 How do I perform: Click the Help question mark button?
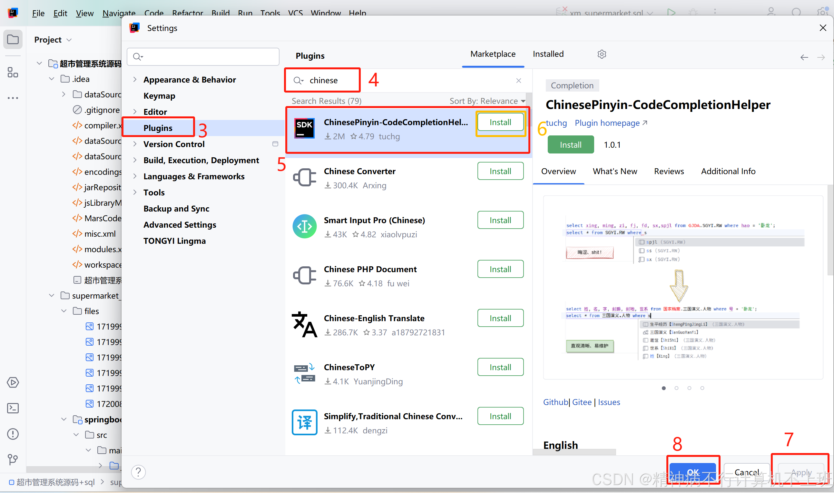[139, 472]
